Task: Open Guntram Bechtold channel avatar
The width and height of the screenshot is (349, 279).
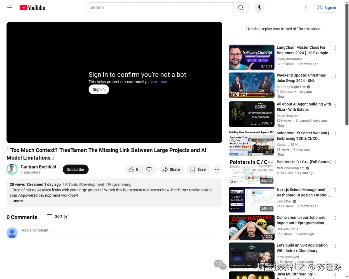Action: (12, 169)
